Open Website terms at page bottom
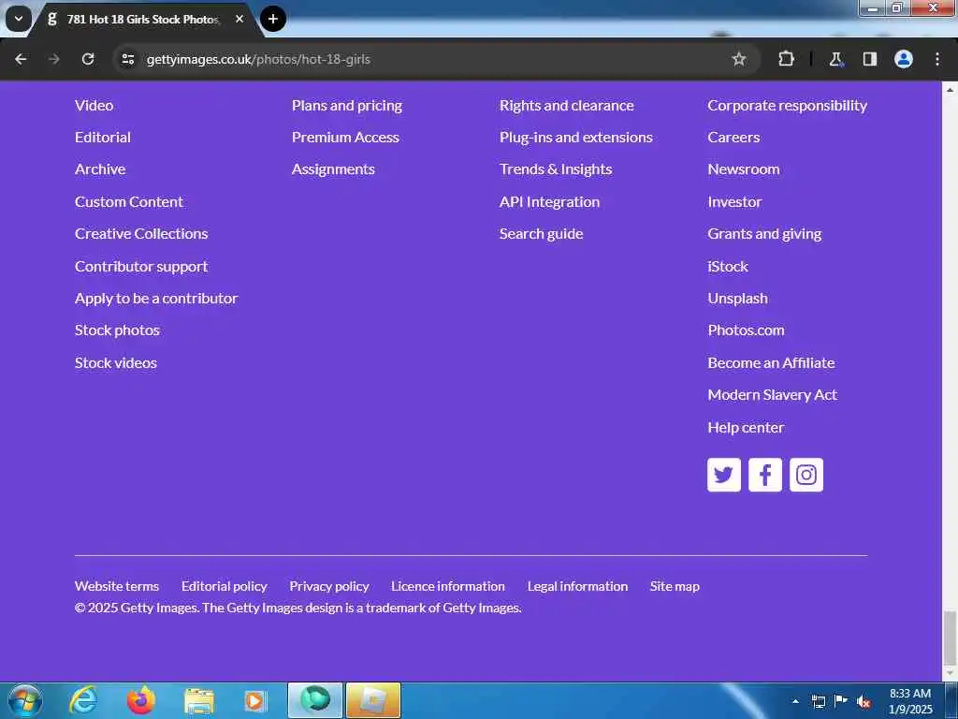Viewport: 958px width, 719px height. tap(117, 586)
